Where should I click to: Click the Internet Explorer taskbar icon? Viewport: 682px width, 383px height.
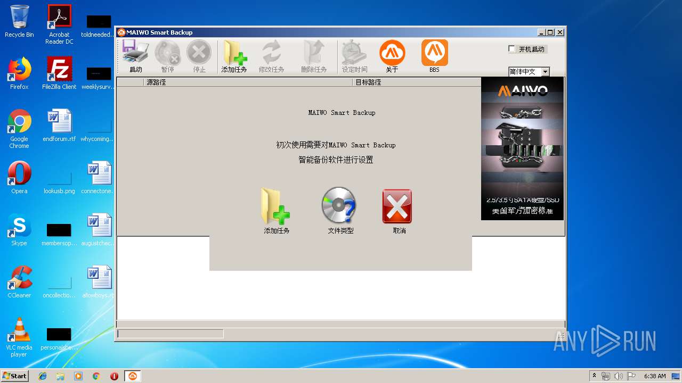(x=43, y=376)
